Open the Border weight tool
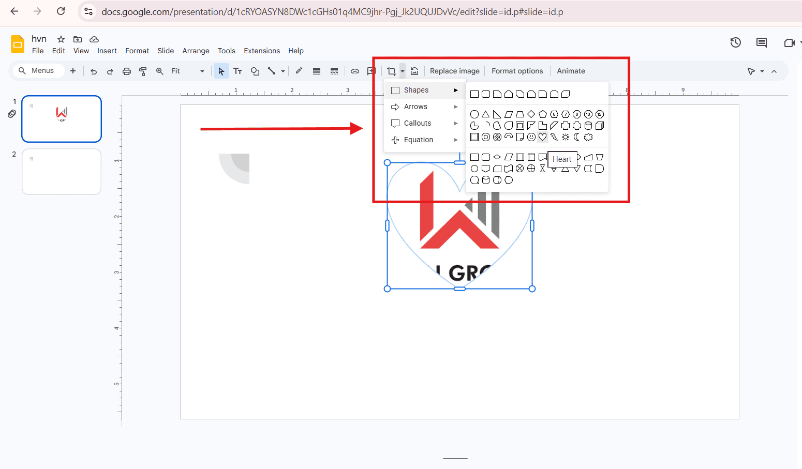 pos(317,71)
